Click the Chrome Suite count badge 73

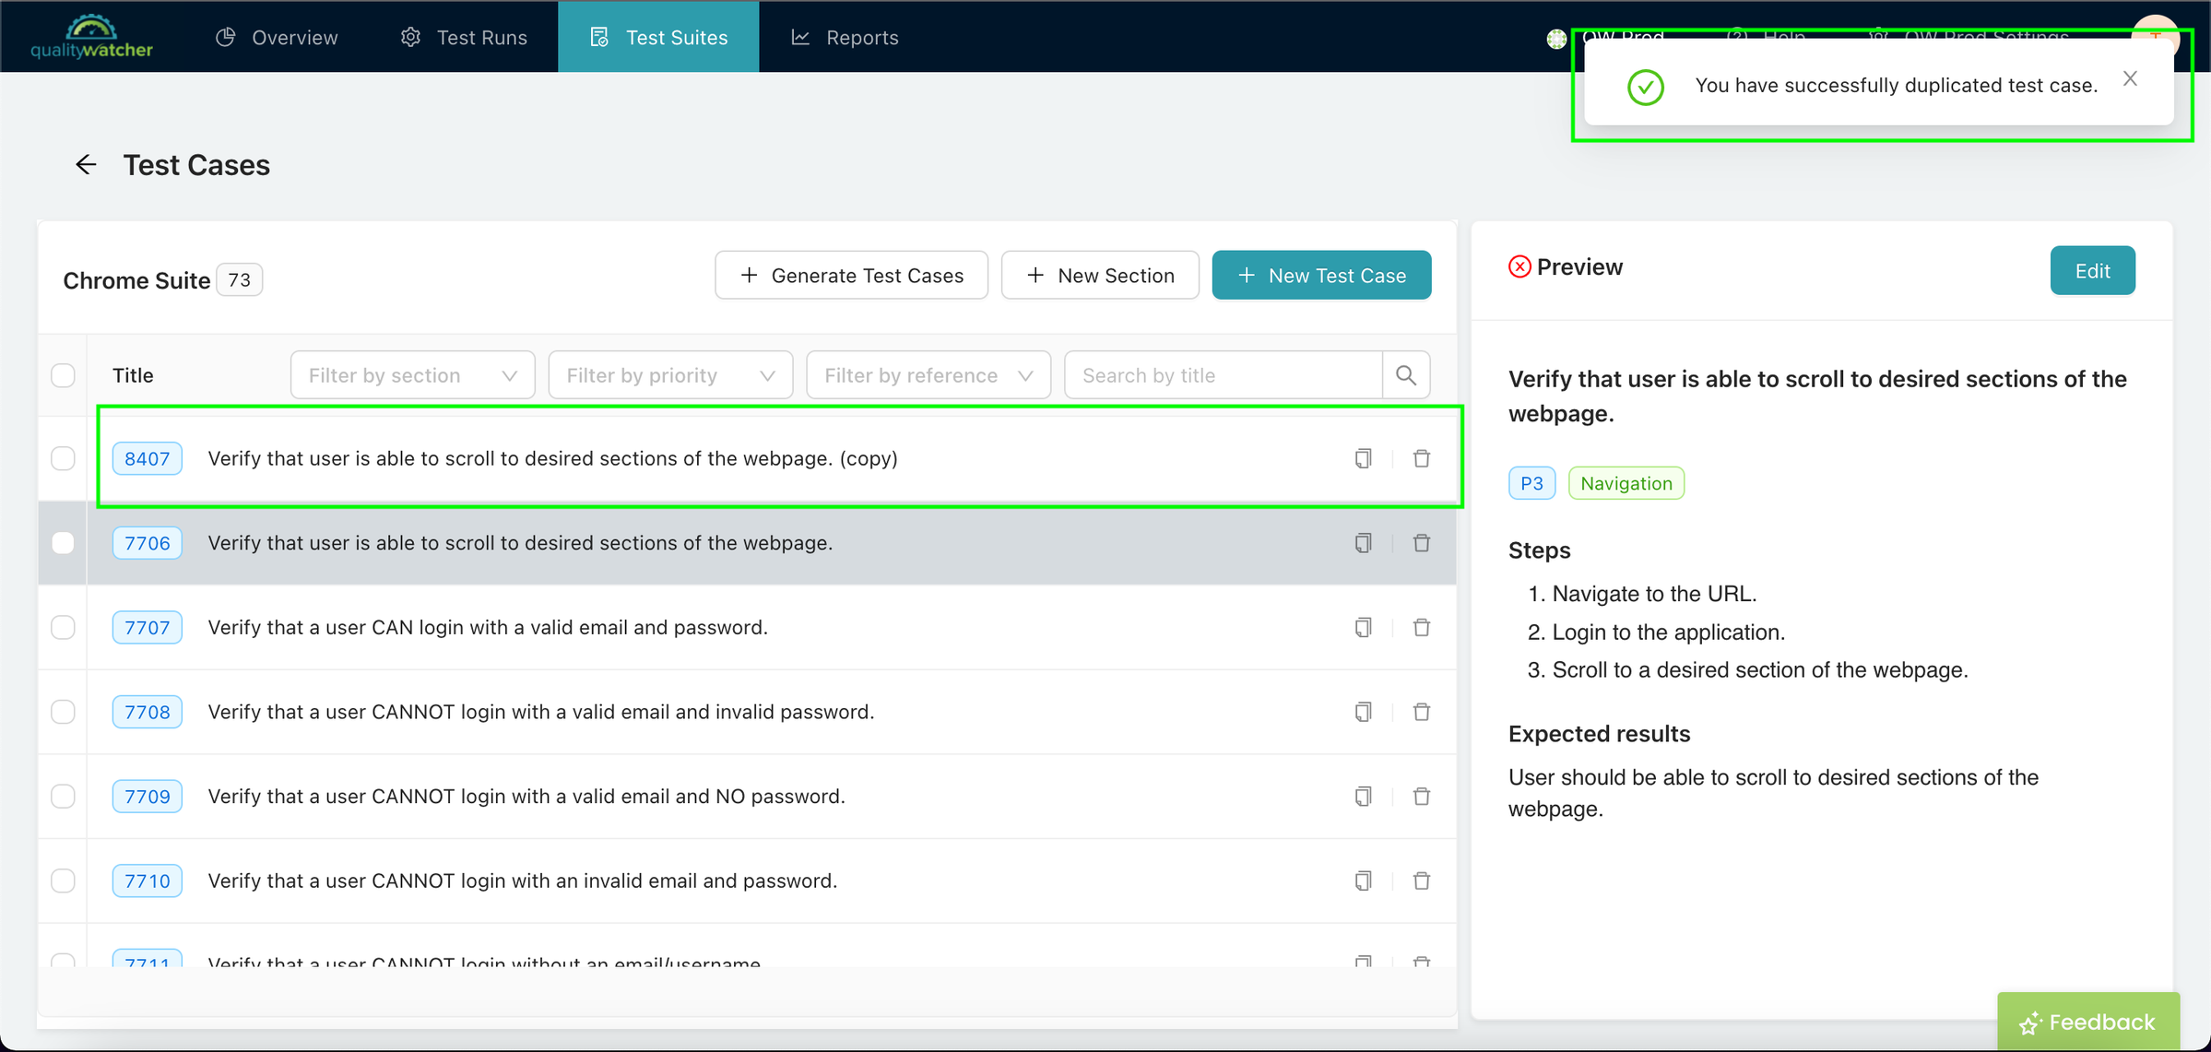[x=240, y=279]
